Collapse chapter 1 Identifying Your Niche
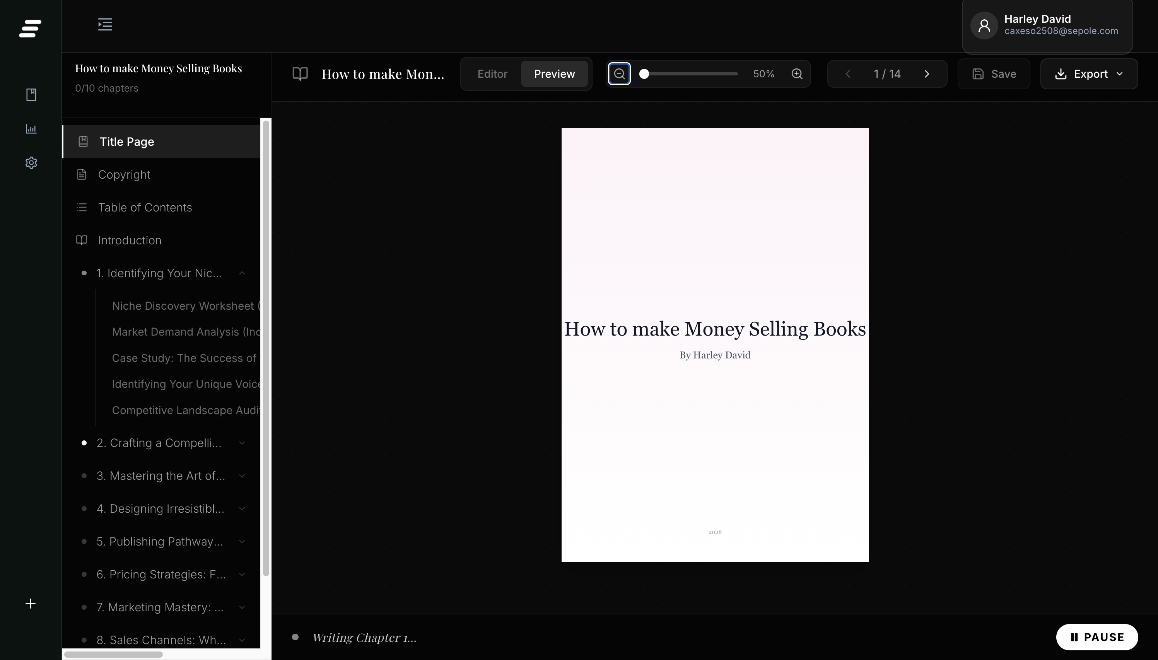 [242, 273]
